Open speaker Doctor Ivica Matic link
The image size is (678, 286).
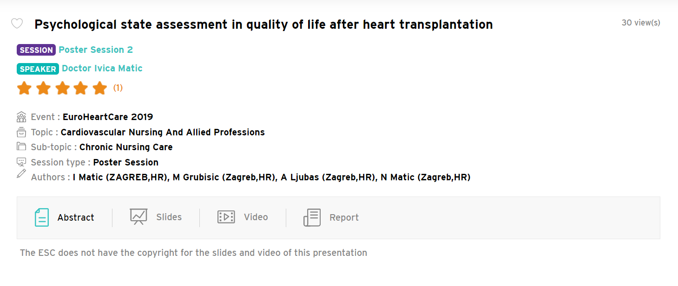(x=102, y=68)
